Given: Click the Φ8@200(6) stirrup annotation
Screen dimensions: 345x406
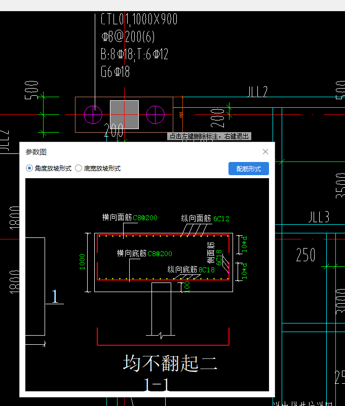Looking at the screenshot, I should pyautogui.click(x=128, y=36).
